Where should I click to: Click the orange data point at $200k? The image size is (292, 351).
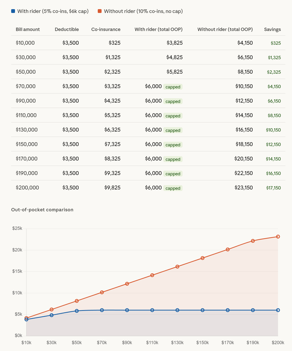click(278, 237)
